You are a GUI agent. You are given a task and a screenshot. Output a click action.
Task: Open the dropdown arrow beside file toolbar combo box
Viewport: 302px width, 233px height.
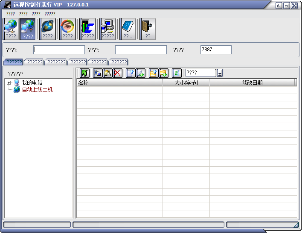[x=220, y=74]
